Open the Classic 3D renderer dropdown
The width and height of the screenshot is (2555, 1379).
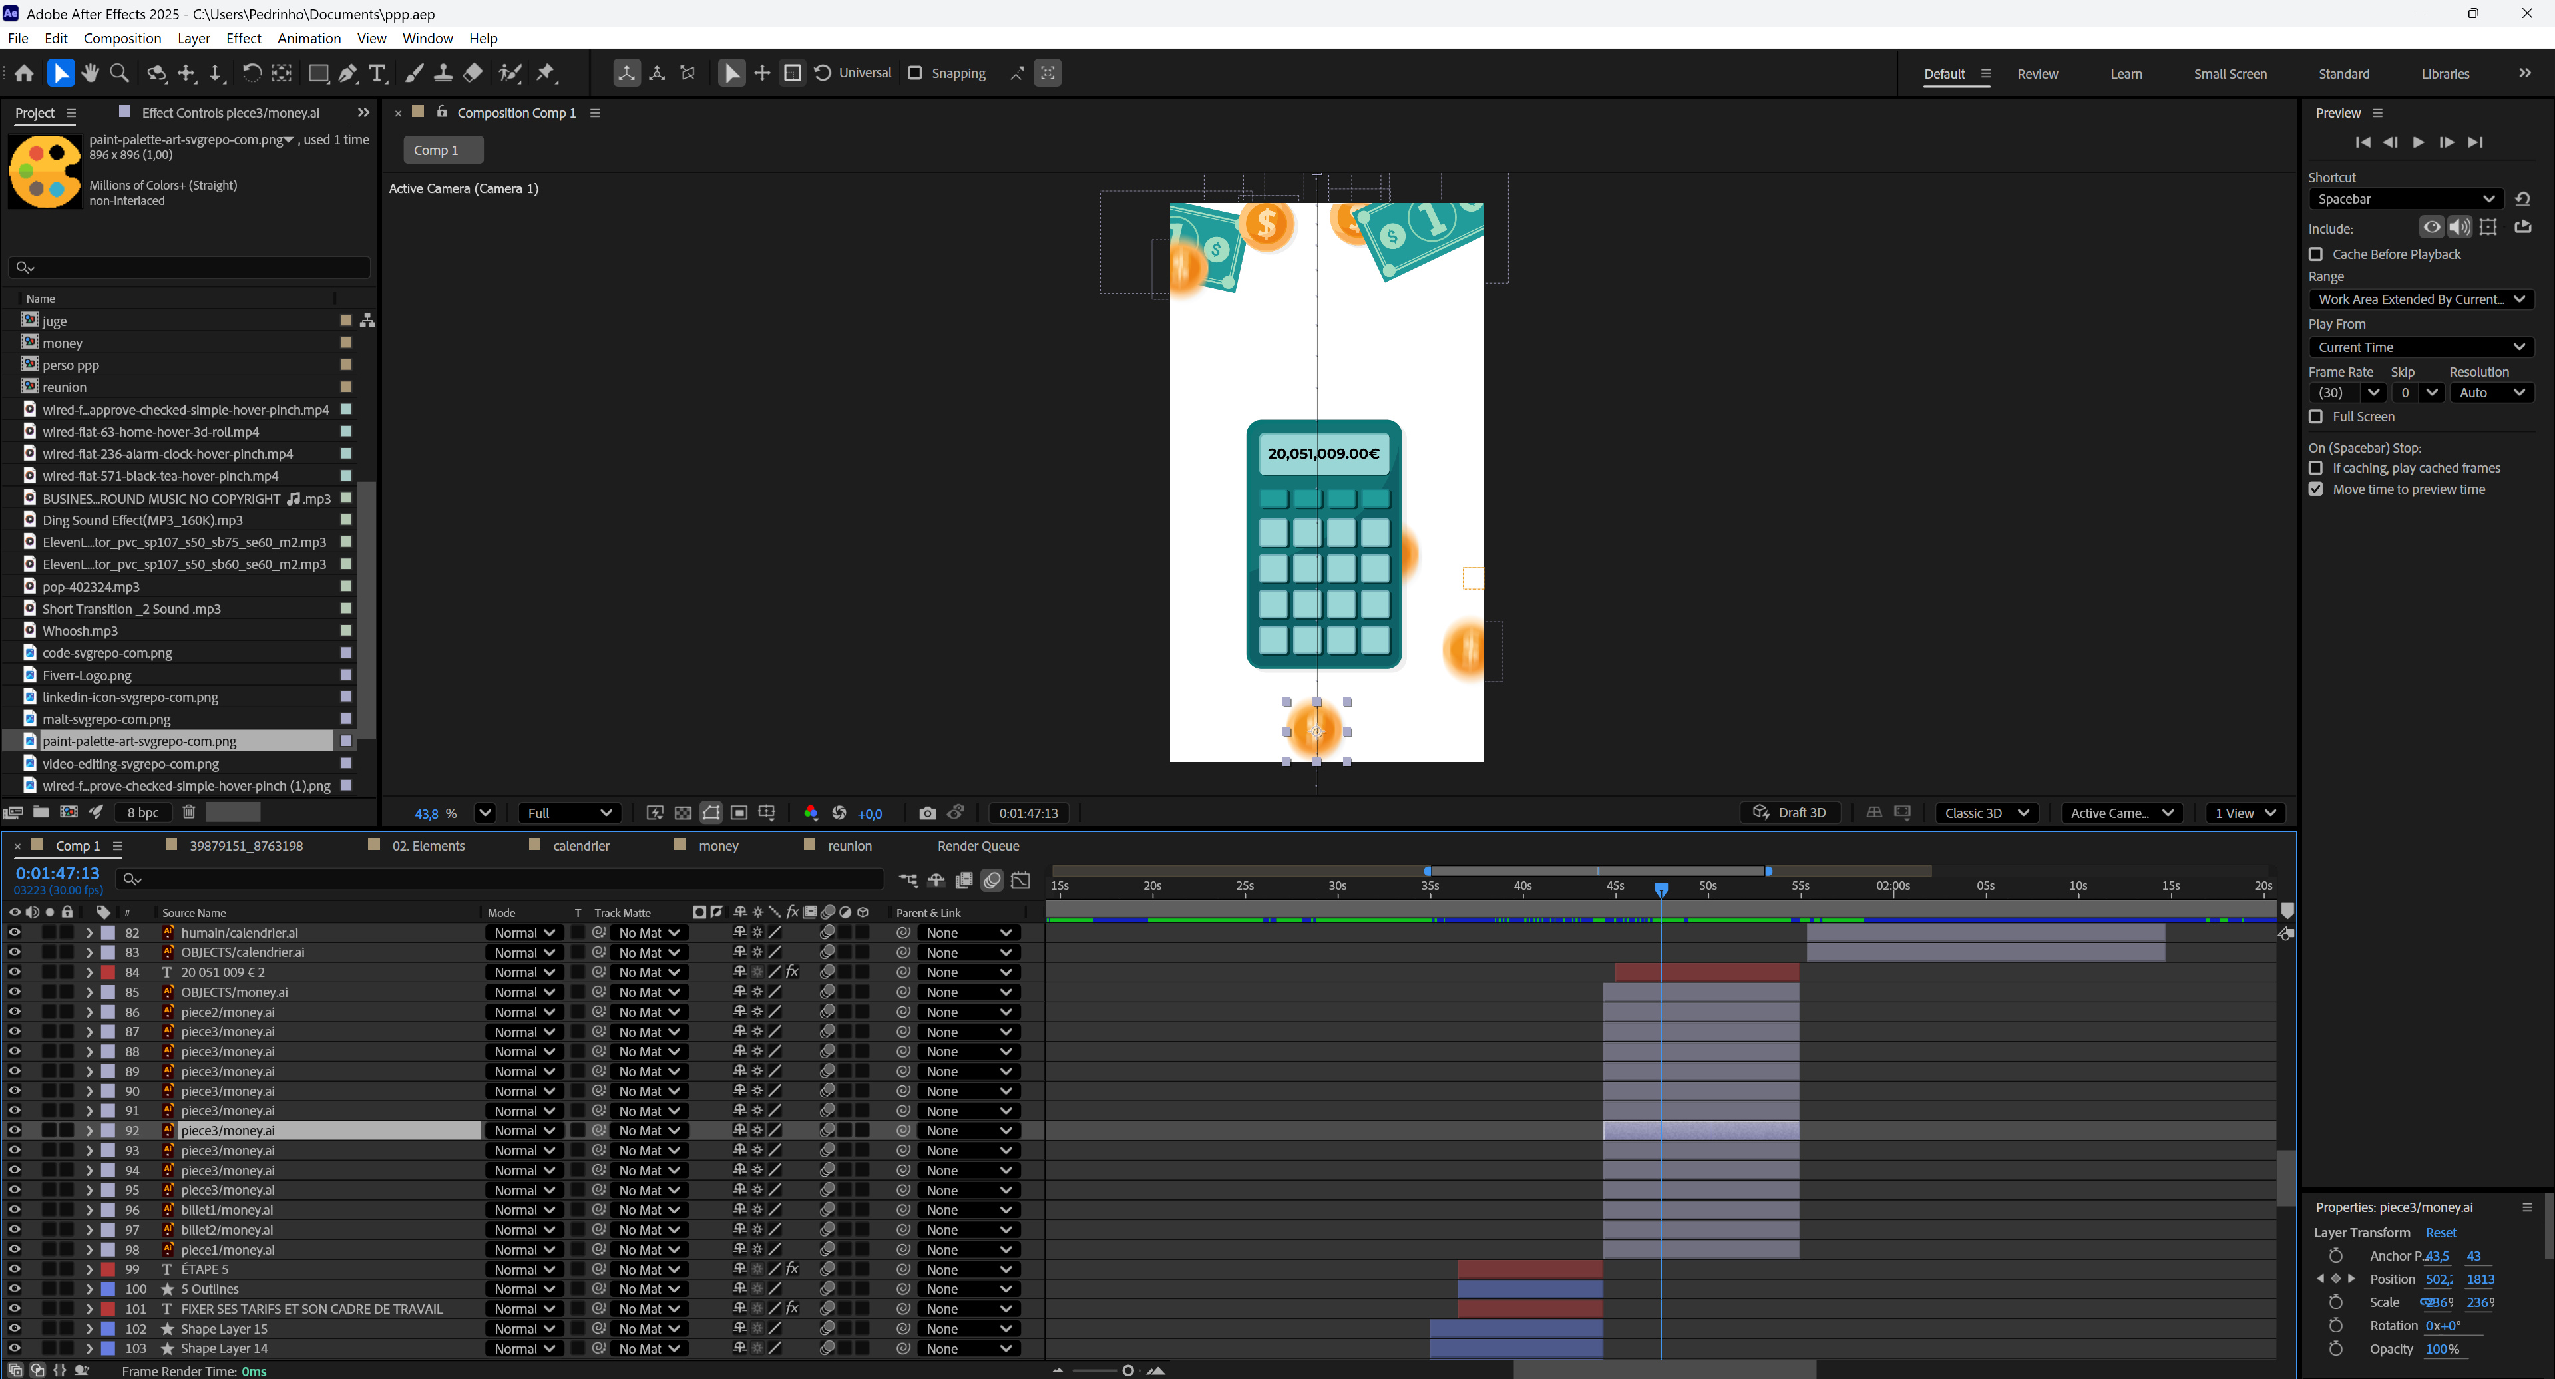click(1986, 813)
